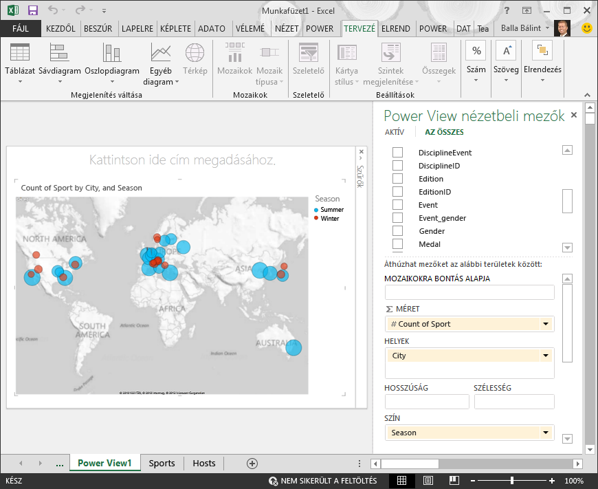Check the Event field
Screen dimensions: 598x489
397,204
